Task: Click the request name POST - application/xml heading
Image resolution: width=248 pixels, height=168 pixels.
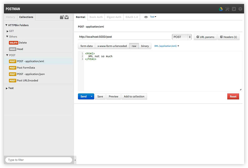Action: point(91,27)
